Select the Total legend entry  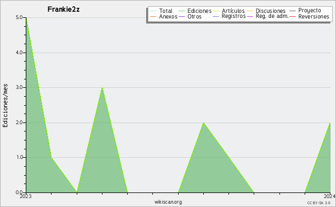coord(161,11)
